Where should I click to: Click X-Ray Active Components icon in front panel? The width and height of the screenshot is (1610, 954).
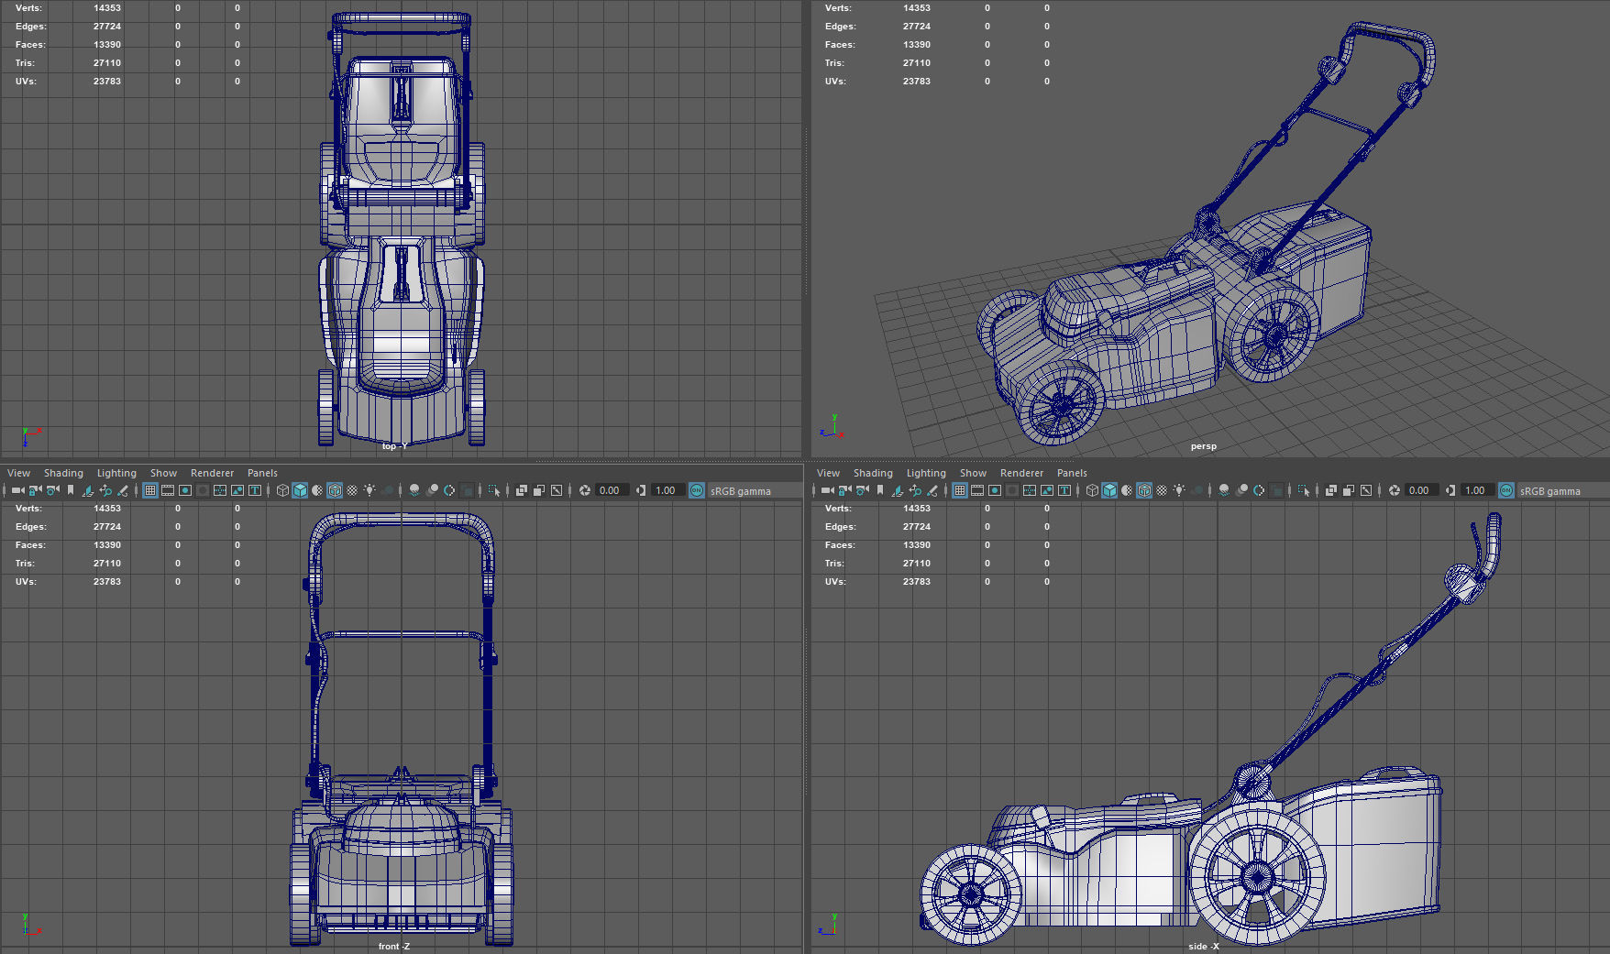[539, 490]
